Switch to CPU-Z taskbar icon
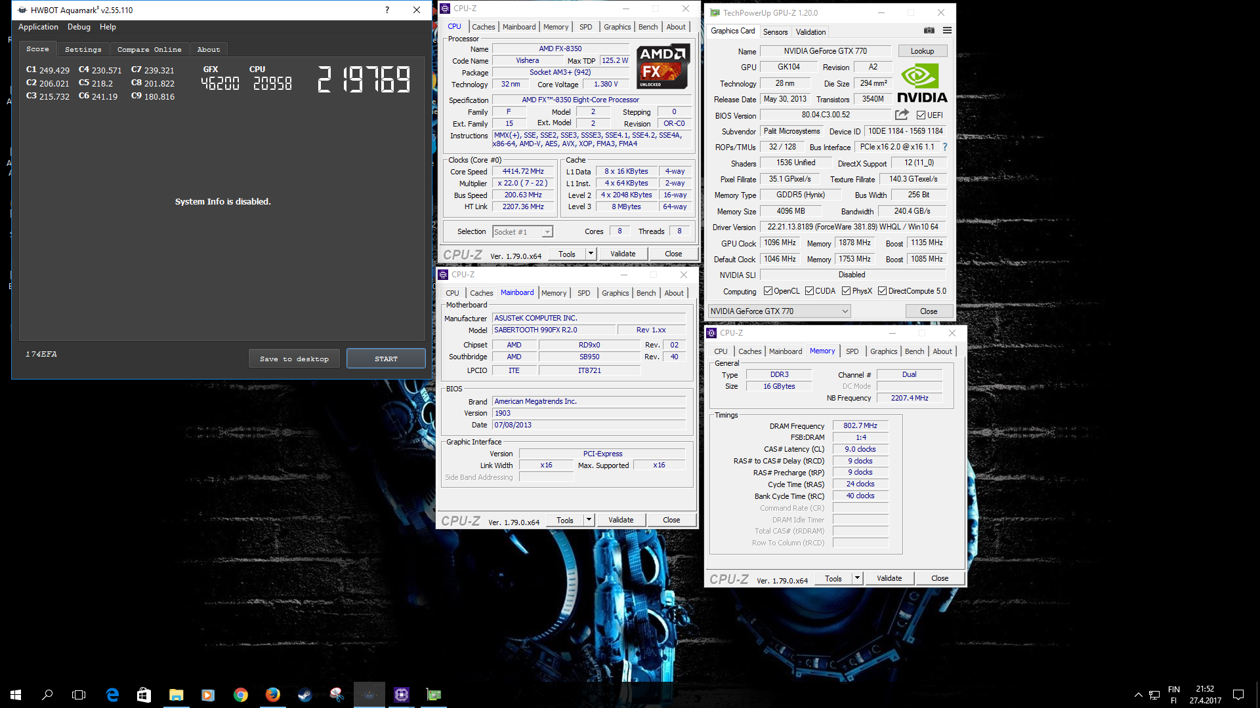This screenshot has width=1260, height=708. tap(401, 694)
